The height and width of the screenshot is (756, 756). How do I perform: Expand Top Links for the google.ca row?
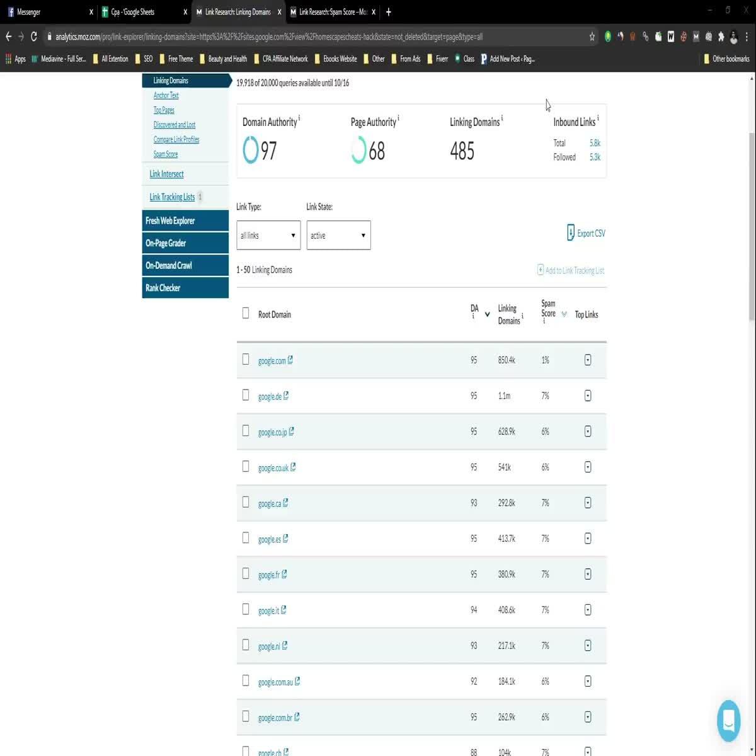[x=588, y=503]
